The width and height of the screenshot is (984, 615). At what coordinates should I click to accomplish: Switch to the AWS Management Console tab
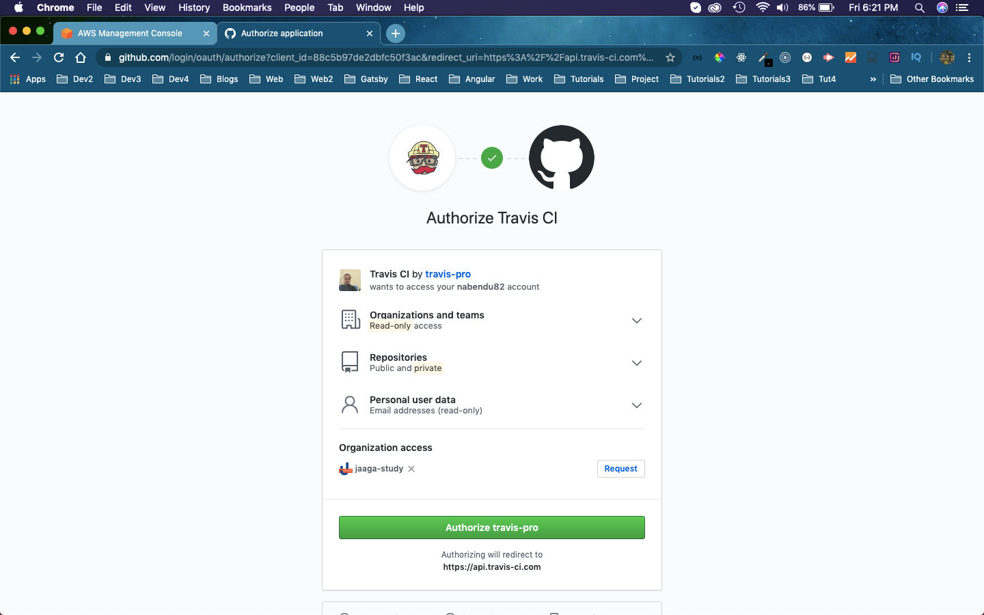point(135,33)
